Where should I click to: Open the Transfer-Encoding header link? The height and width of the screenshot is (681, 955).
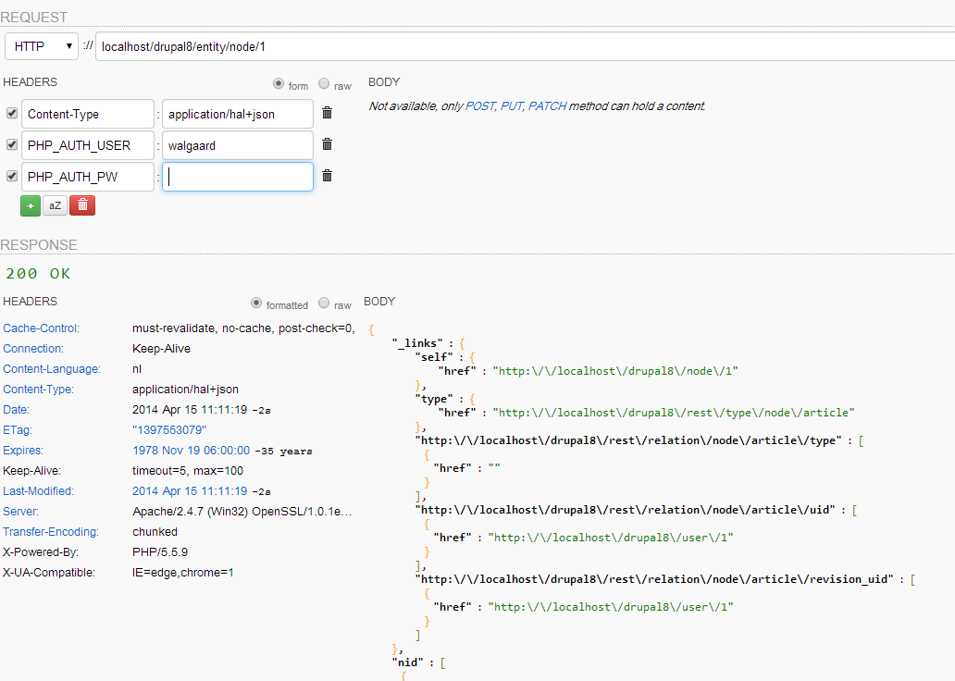coord(51,532)
